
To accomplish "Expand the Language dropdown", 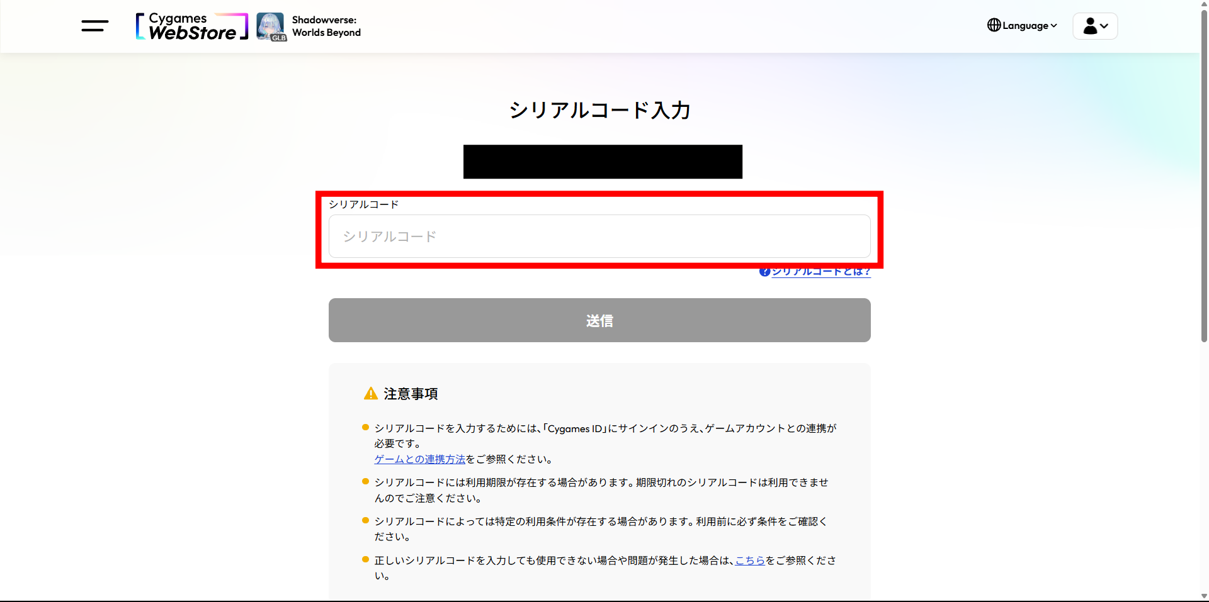I will (1022, 26).
